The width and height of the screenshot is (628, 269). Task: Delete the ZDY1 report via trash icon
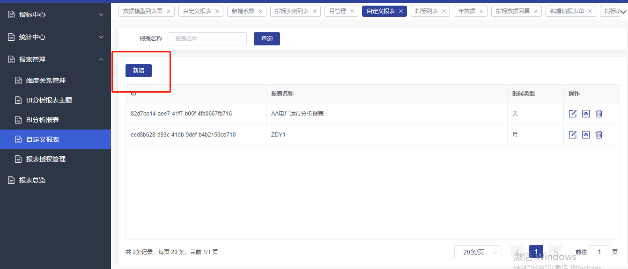pyautogui.click(x=599, y=135)
